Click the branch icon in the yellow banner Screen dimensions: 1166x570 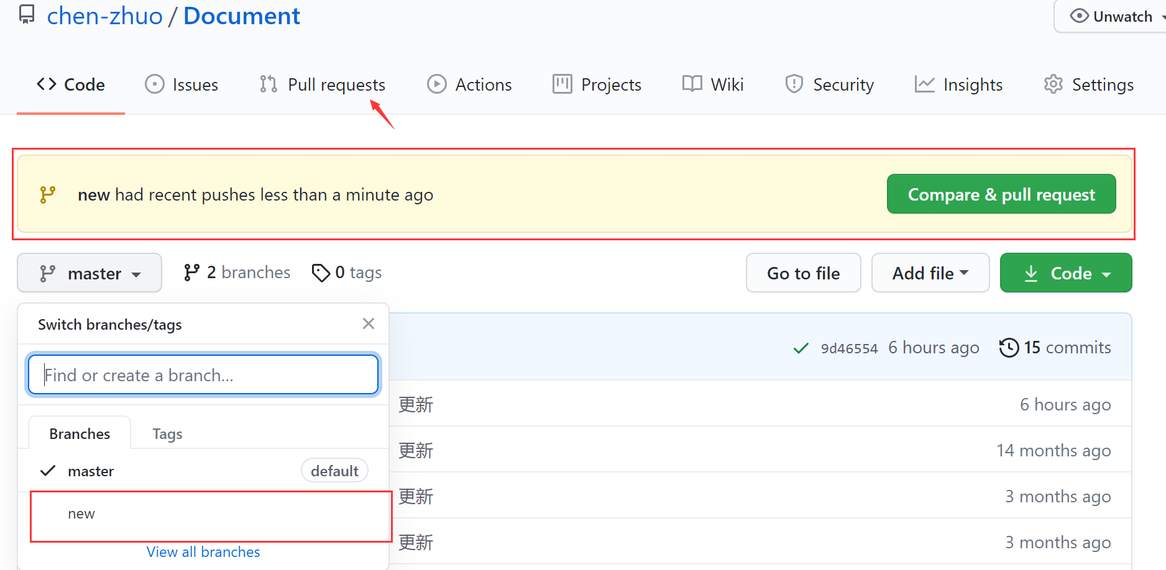click(48, 195)
